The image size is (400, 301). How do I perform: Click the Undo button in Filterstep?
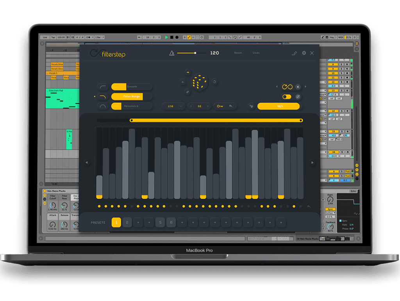256,53
